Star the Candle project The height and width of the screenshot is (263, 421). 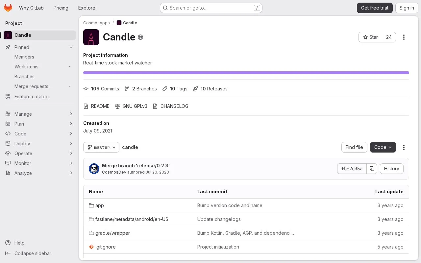(370, 37)
